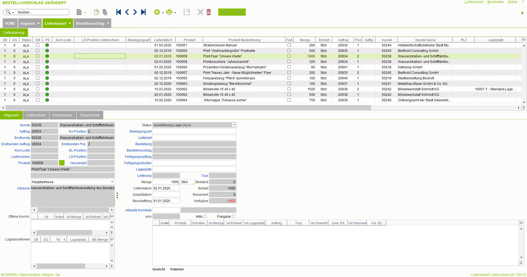Open the Status Auslieferung Lager dropdown
The width and height of the screenshot is (527, 277).
click(x=234, y=125)
